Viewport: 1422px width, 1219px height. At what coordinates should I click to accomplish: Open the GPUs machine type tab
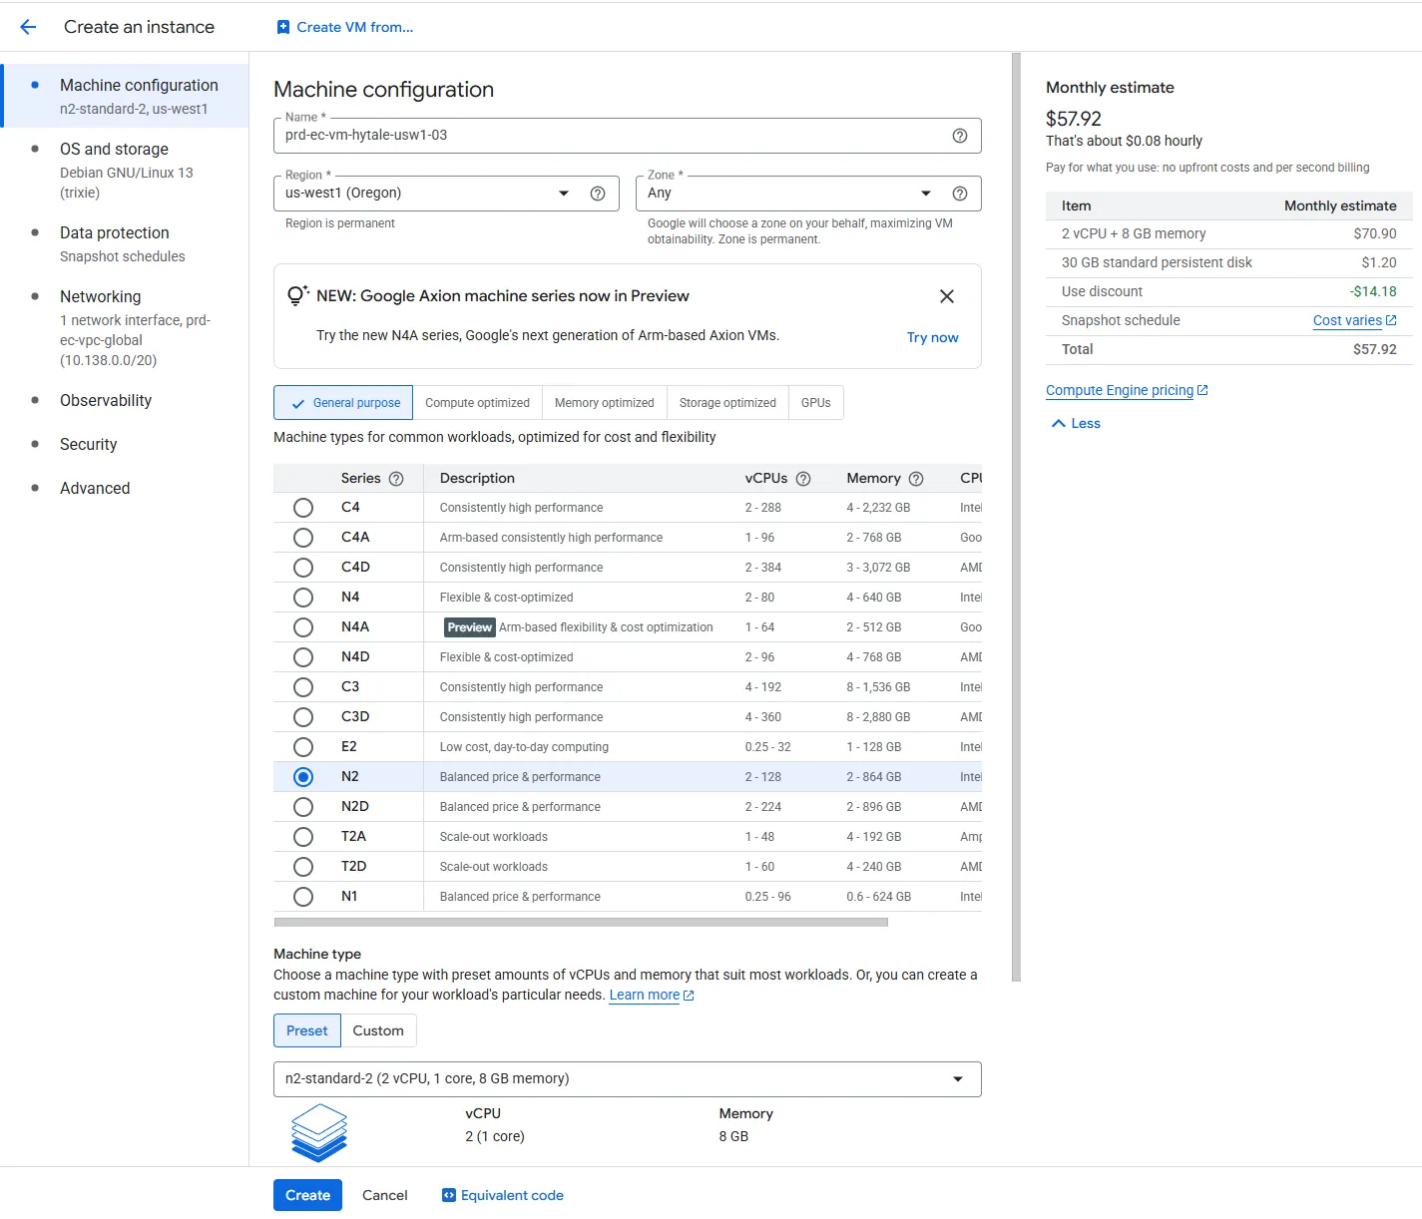click(x=815, y=402)
